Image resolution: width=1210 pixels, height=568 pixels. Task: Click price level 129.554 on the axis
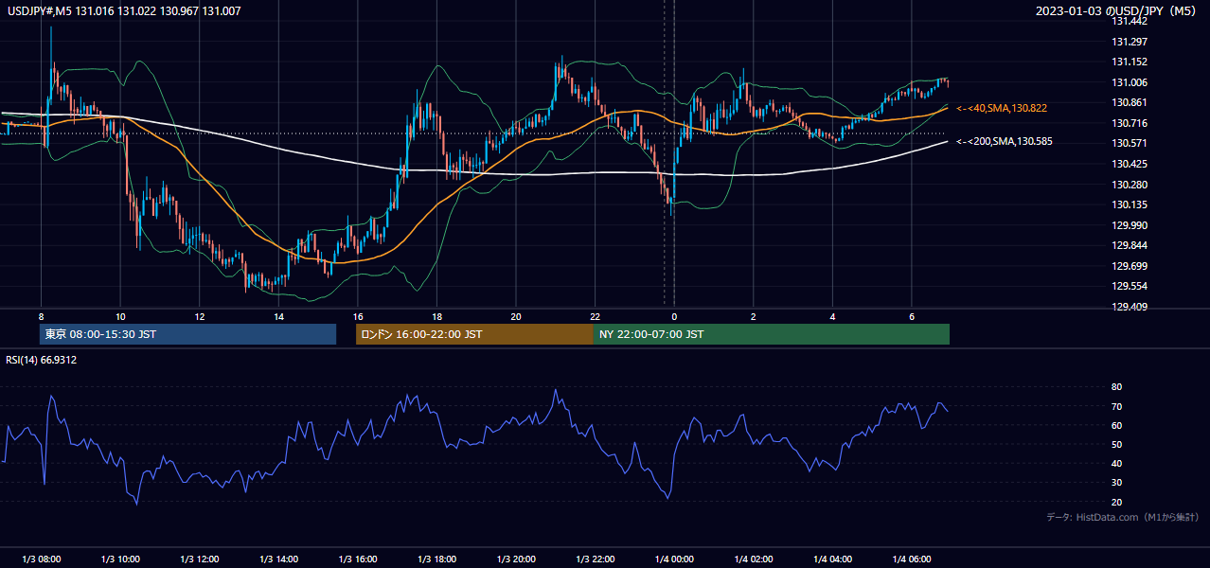pos(1130,286)
